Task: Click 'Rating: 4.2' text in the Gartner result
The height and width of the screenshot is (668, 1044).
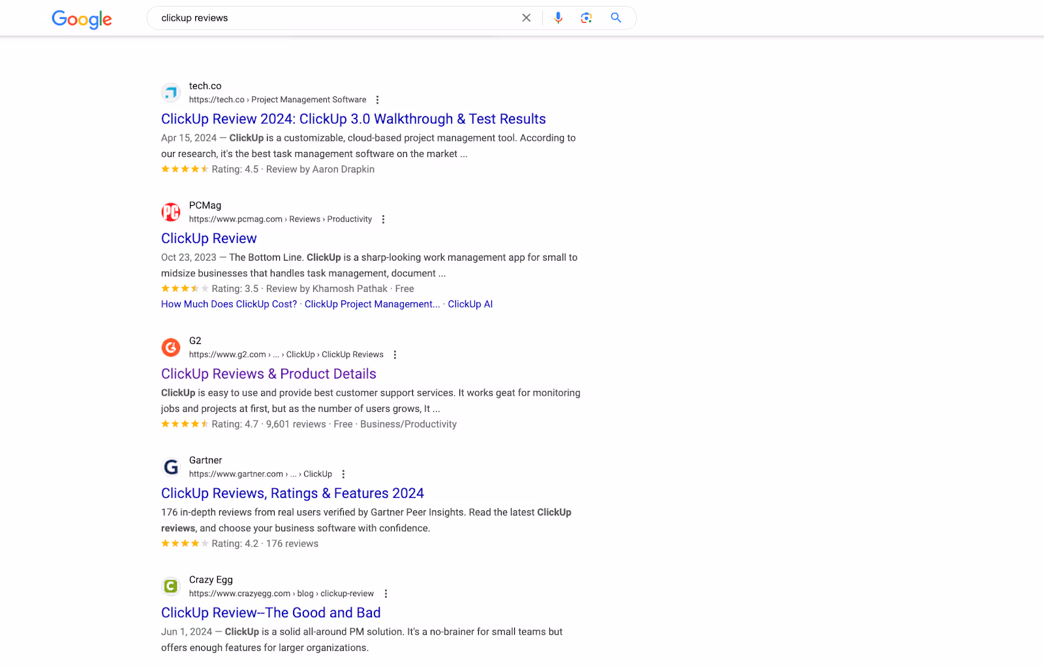Action: [235, 544]
